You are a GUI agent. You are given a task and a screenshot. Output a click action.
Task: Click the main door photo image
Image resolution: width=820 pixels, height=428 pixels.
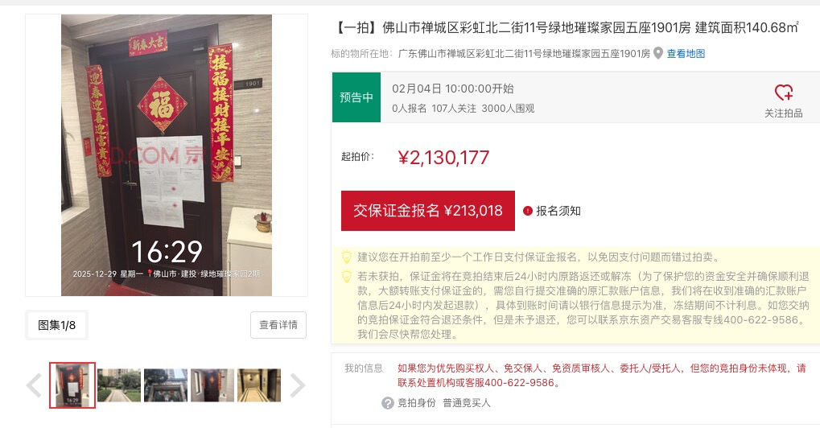coord(167,155)
